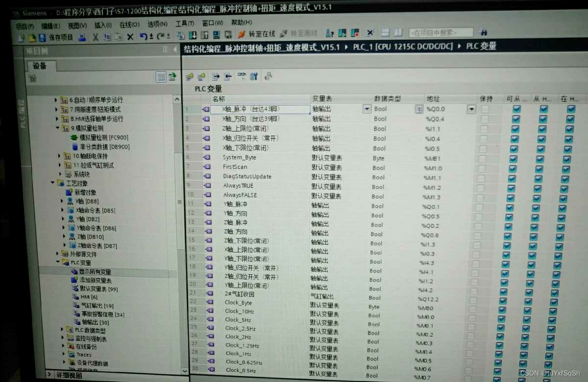Toggle 保持 checkbox for X轴_脉冲 row
Viewport: 588px width, 382px height.
[x=485, y=109]
